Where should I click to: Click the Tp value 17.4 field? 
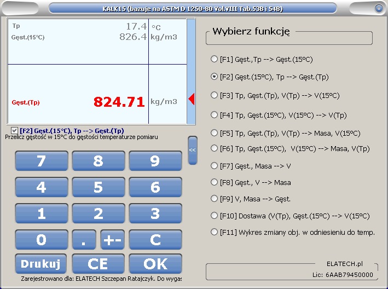pyautogui.click(x=136, y=26)
